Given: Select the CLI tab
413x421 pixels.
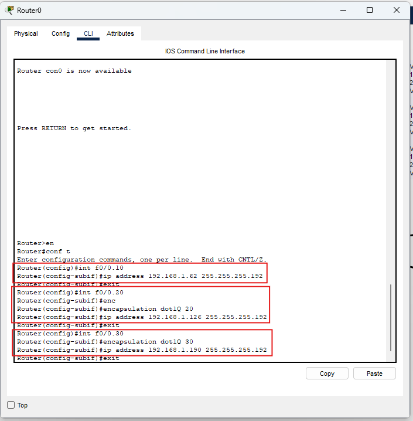Looking at the screenshot, I should click(88, 33).
